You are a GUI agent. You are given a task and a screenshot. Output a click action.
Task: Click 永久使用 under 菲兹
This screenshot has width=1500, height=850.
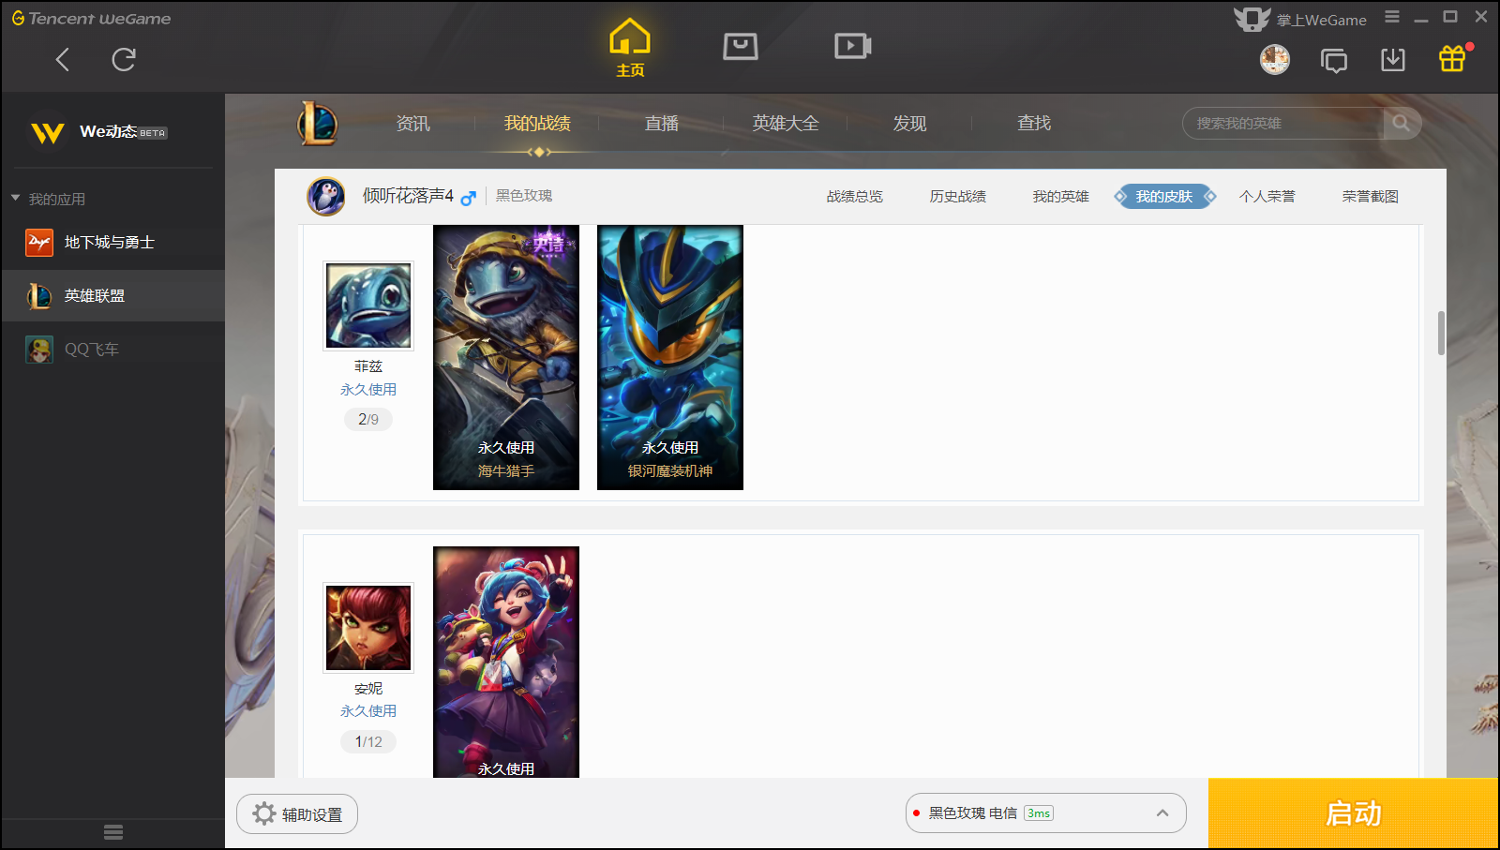(368, 390)
